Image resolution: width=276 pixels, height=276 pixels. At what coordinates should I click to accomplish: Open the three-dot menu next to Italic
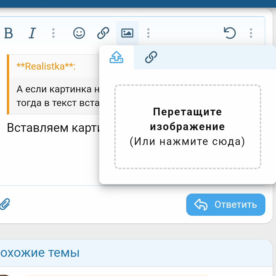[x=53, y=33]
